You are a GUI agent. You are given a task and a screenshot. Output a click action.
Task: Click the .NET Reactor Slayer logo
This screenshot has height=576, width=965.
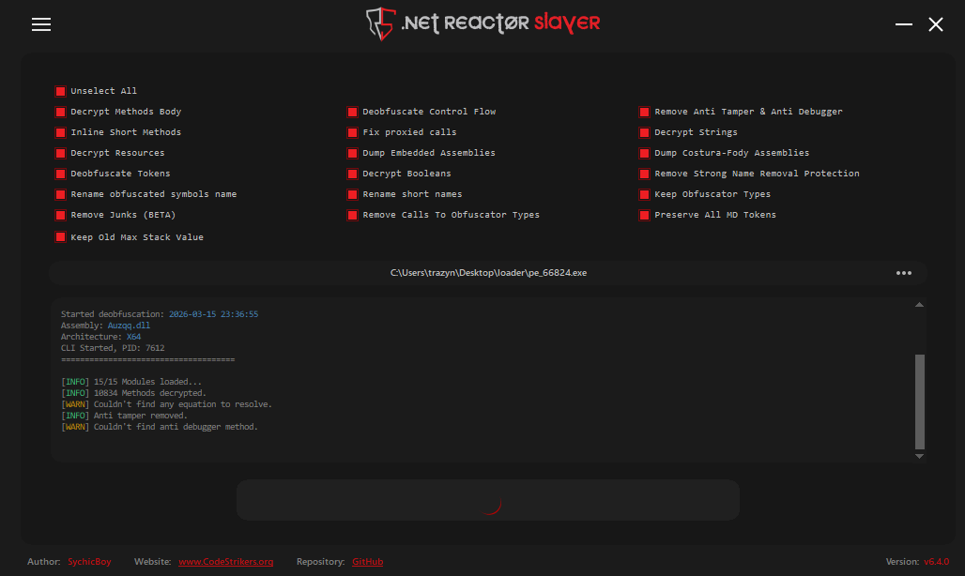pos(482,23)
